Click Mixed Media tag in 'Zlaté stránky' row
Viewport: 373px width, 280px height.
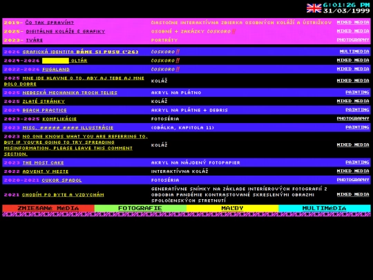pos(353,101)
